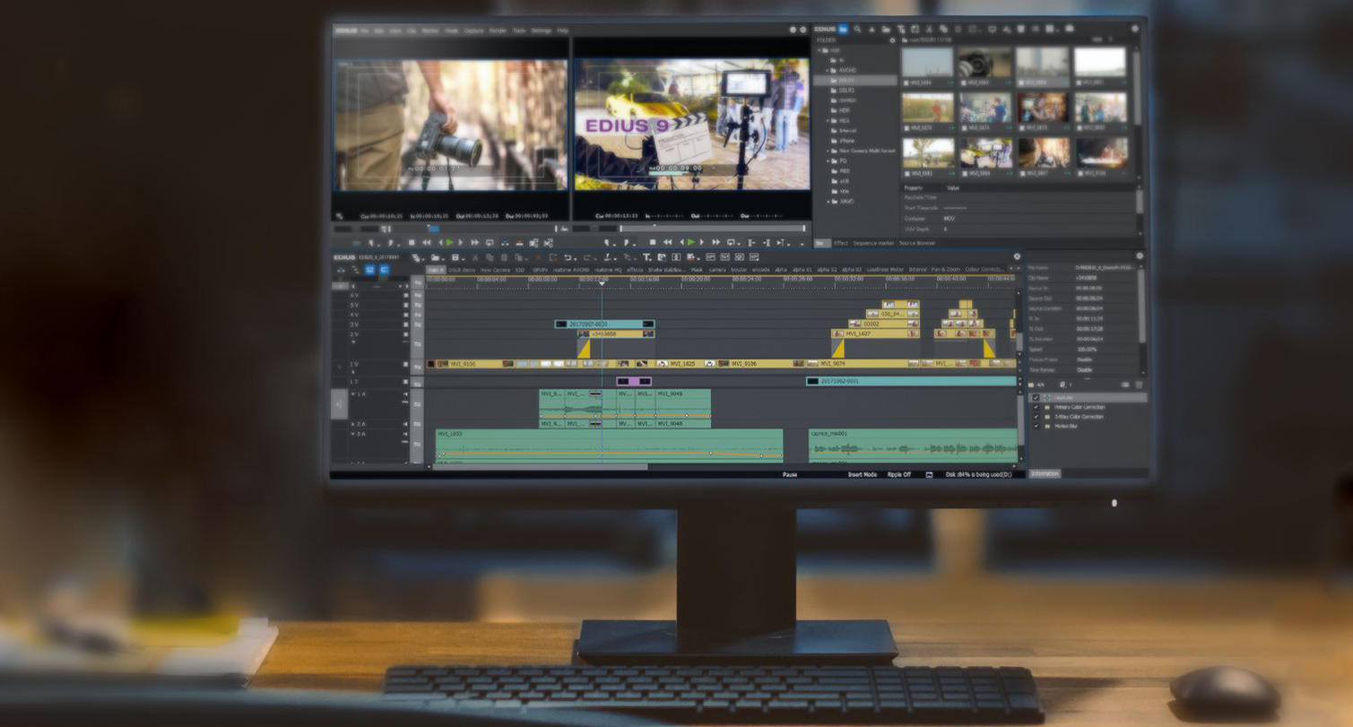Toggle the folder view in the Bin
This screenshot has height=727, width=1353.
click(x=843, y=30)
